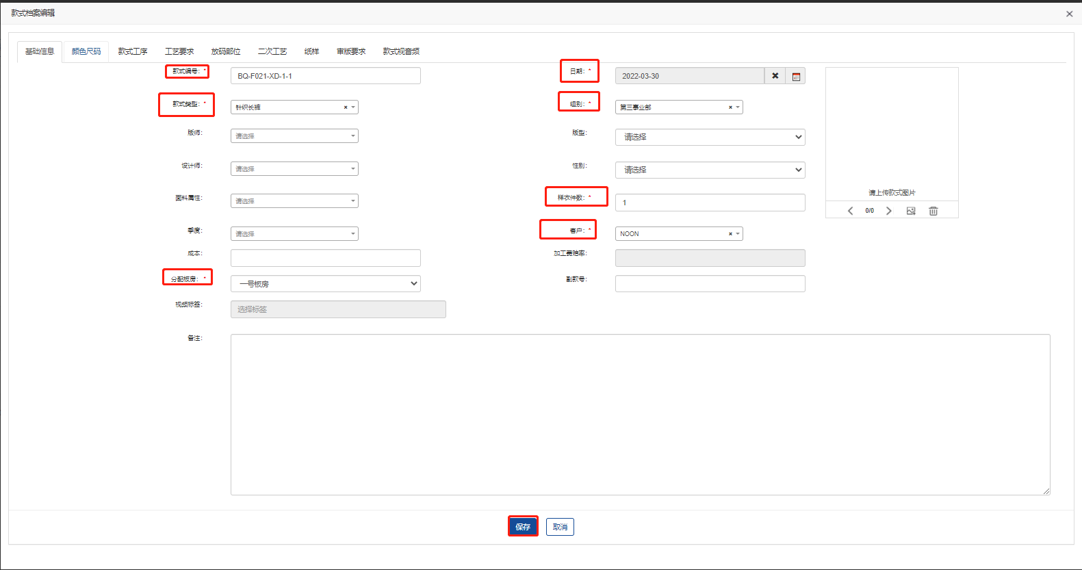Expand the 性别 select box
The height and width of the screenshot is (570, 1082).
(x=710, y=170)
